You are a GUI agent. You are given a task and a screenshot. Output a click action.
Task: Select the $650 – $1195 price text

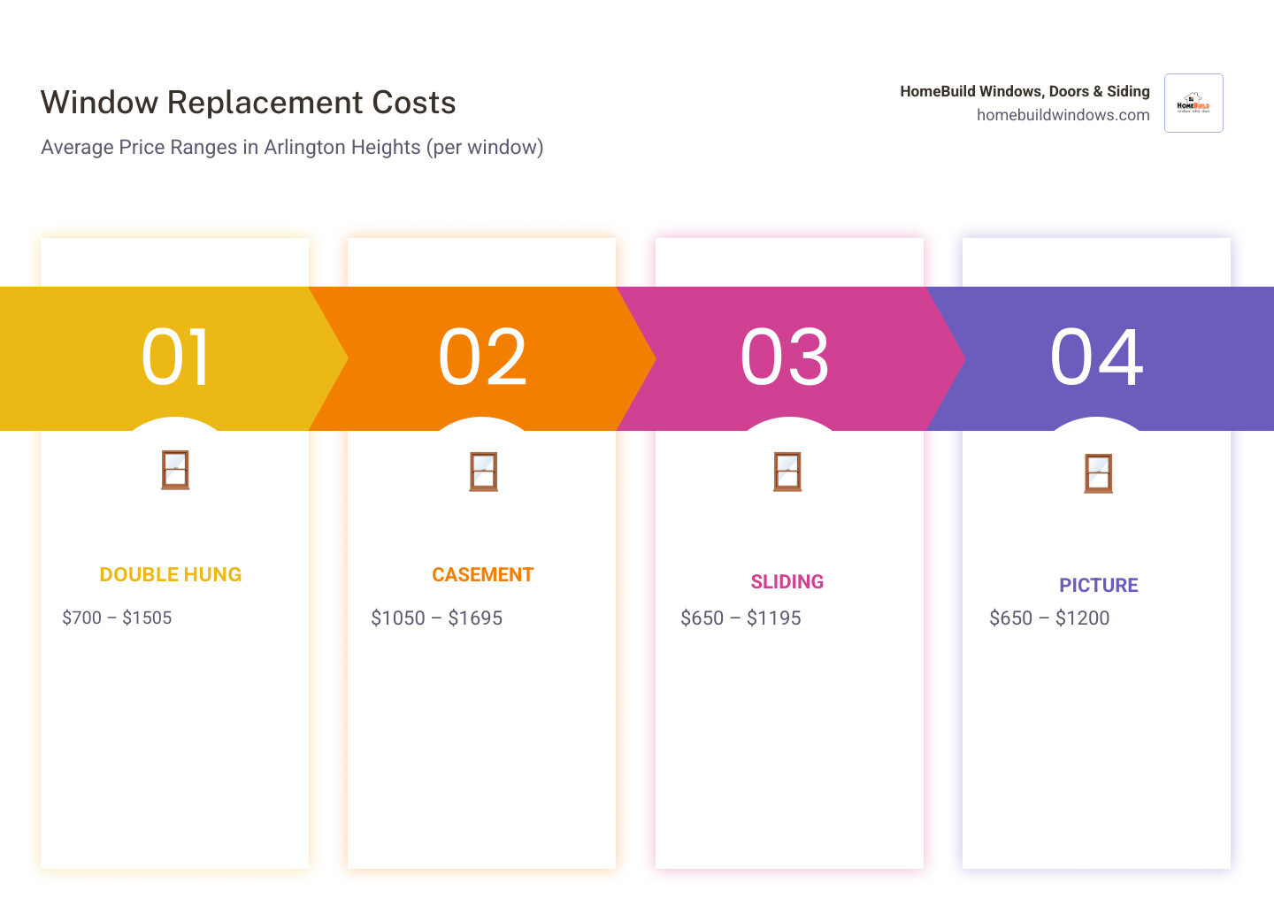click(x=741, y=618)
